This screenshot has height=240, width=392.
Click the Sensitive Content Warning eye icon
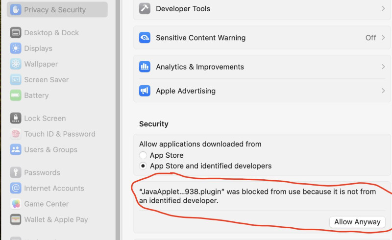coord(145,38)
